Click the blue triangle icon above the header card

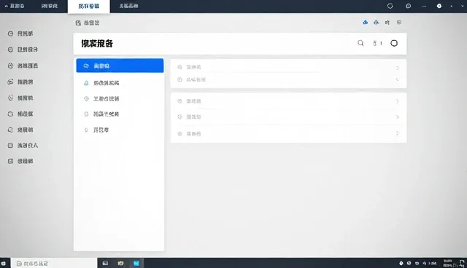pos(377,23)
